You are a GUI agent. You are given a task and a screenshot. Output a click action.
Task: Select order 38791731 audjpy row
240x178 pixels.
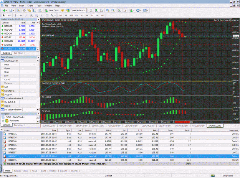[x=121, y=134]
